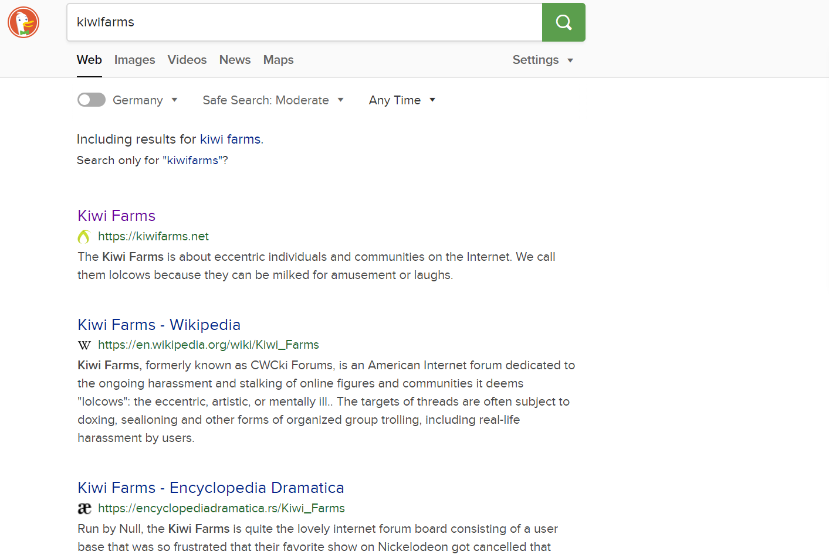This screenshot has height=558, width=829.
Task: Click the kiwifarms search input field
Action: [304, 22]
